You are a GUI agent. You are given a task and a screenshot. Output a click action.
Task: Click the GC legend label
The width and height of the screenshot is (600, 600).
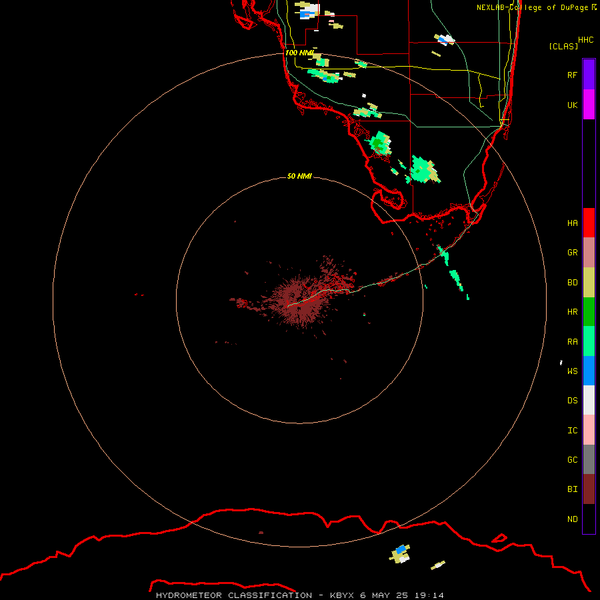tap(572, 460)
